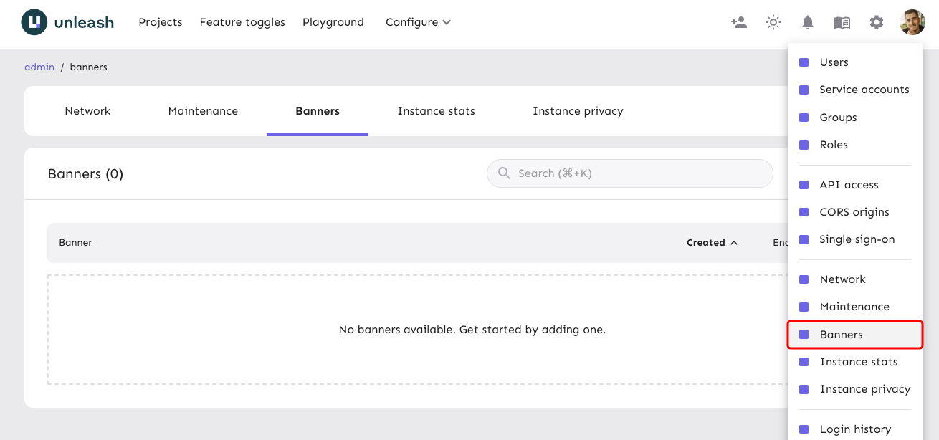Open the documentation book icon
The width and height of the screenshot is (939, 440).
(x=842, y=22)
